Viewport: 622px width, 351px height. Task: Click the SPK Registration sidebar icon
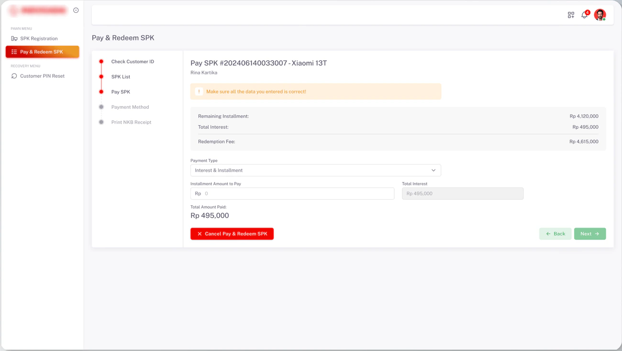14,39
